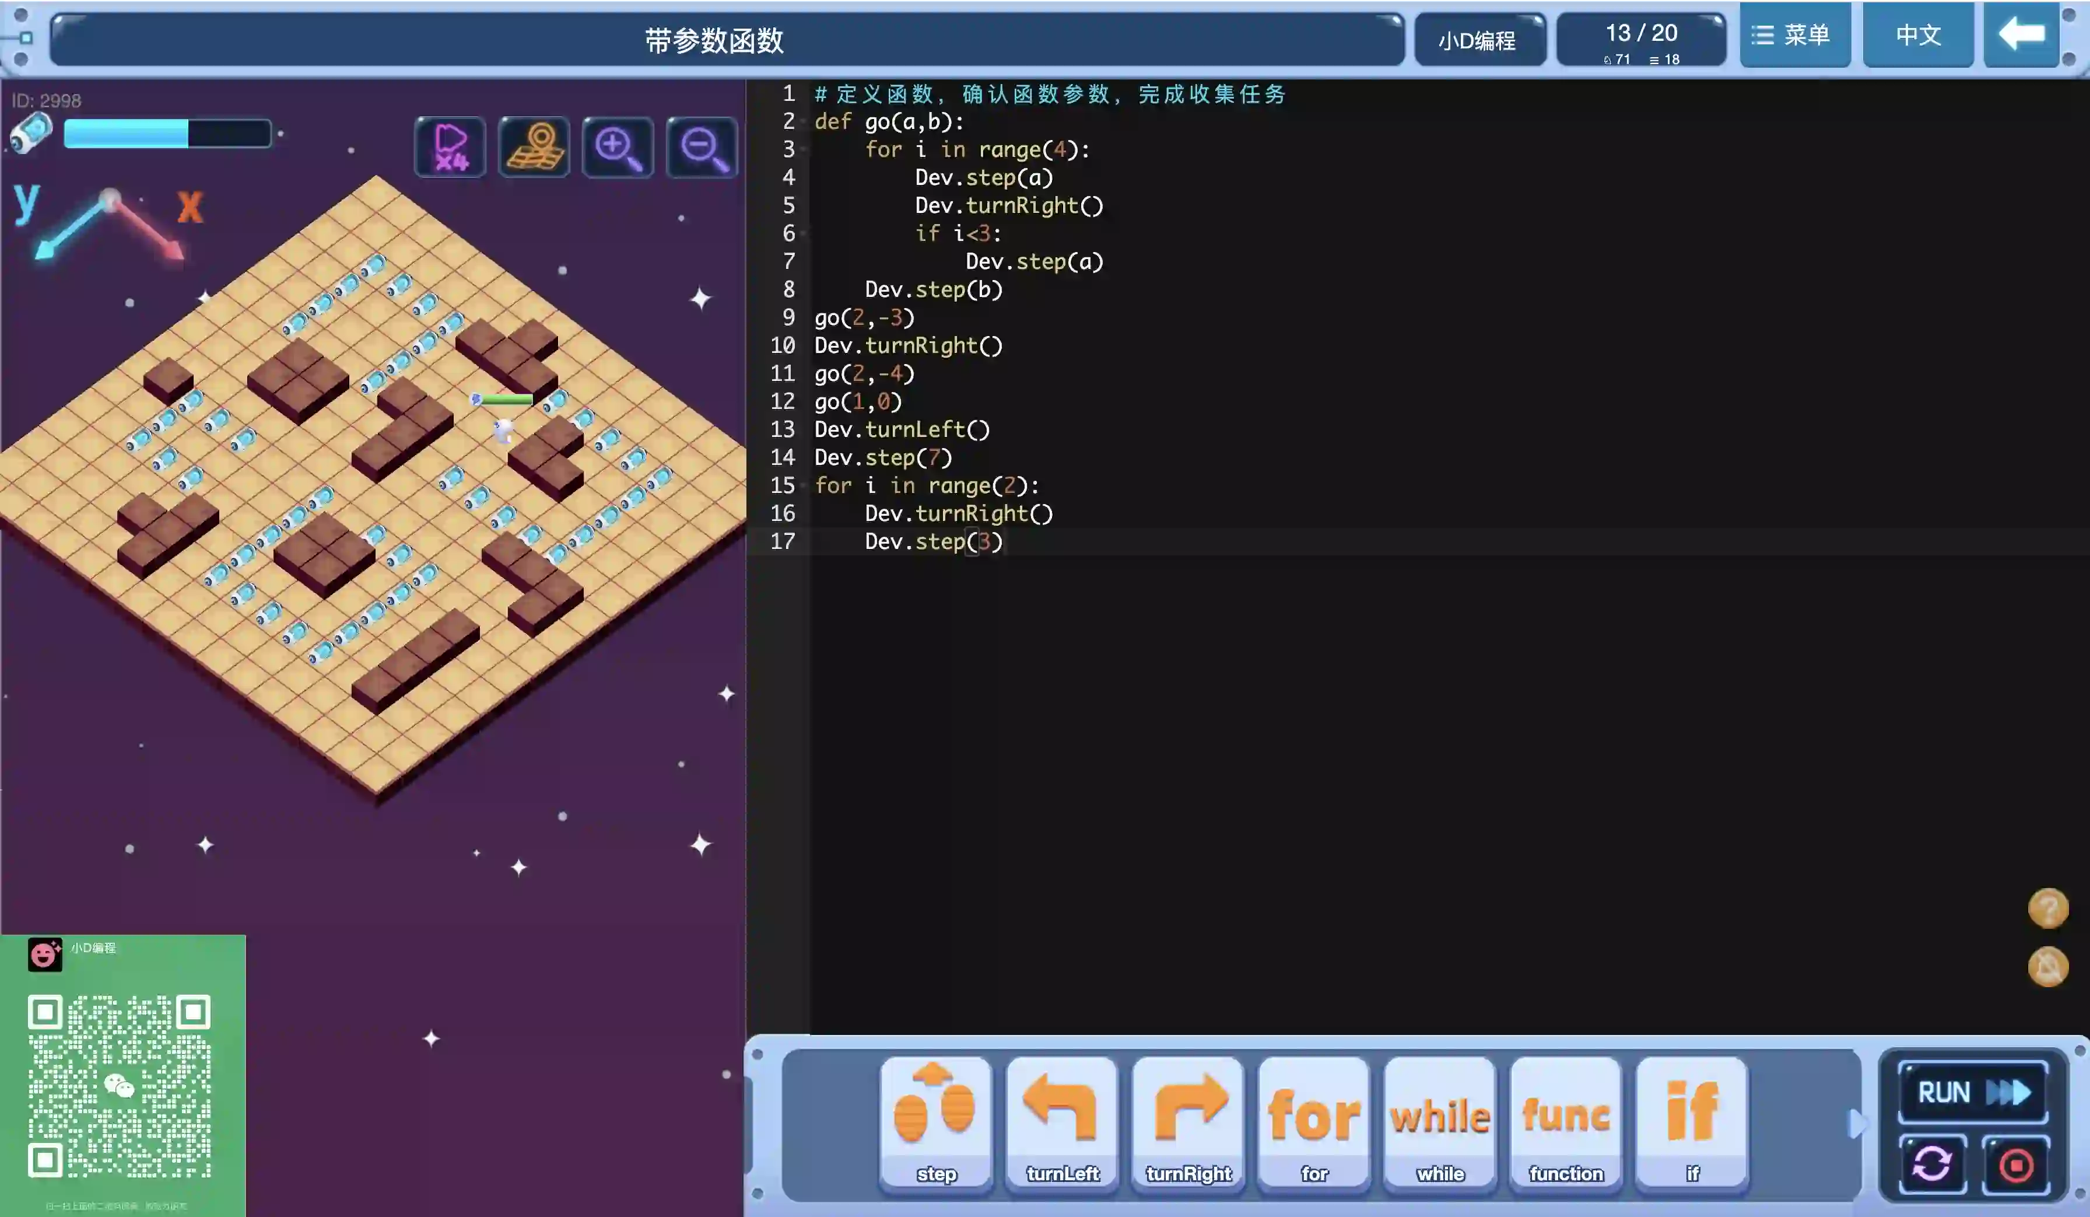Open the 菜单 menu
The width and height of the screenshot is (2090, 1217).
pos(1794,35)
